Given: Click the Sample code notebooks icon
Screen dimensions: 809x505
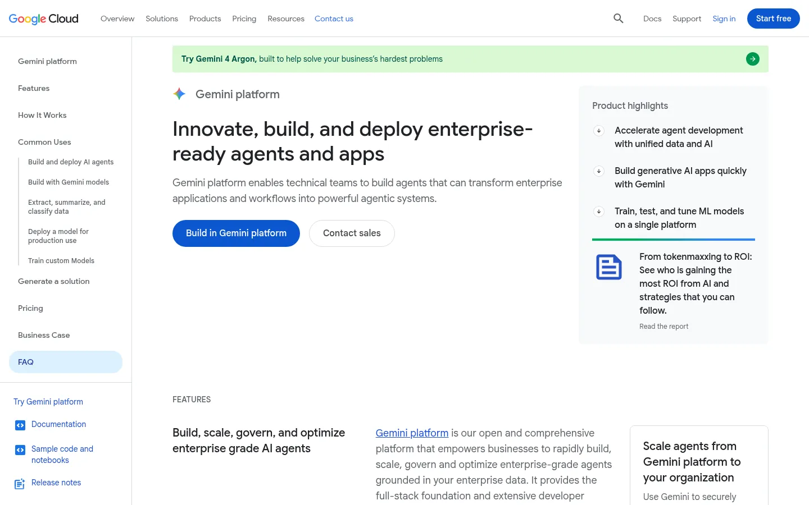Looking at the screenshot, I should [20, 450].
